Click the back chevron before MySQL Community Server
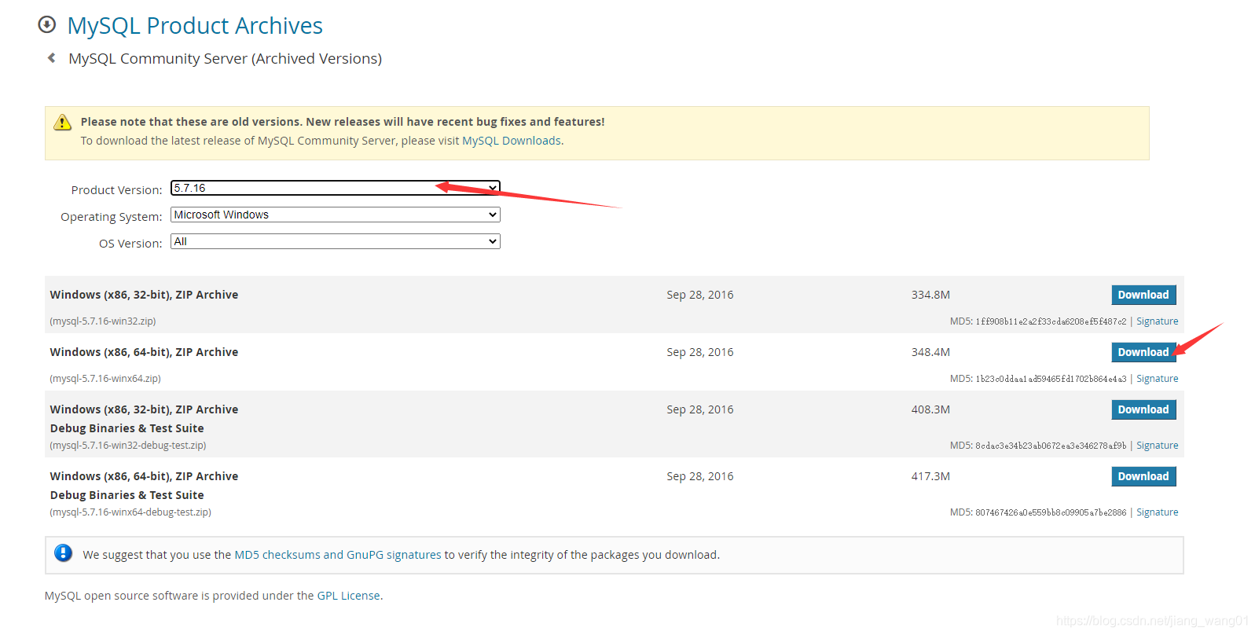Image resolution: width=1255 pixels, height=635 pixels. tap(52, 58)
